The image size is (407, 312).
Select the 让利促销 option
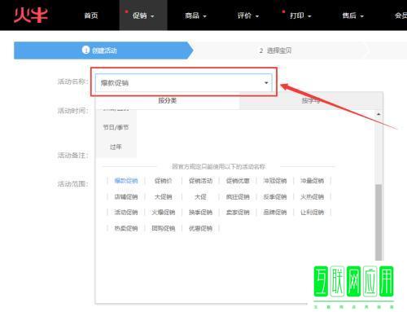point(312,212)
